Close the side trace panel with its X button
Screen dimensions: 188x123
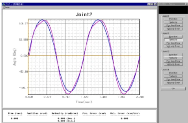coord(186,4)
